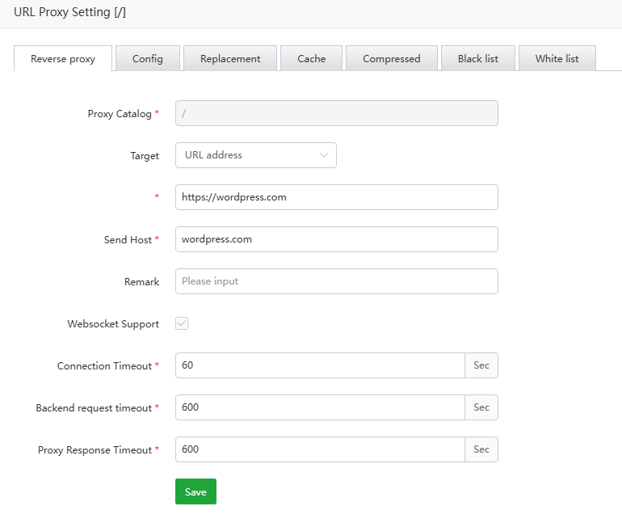Go to the Replacement tab
The width and height of the screenshot is (622, 523).
coord(230,59)
